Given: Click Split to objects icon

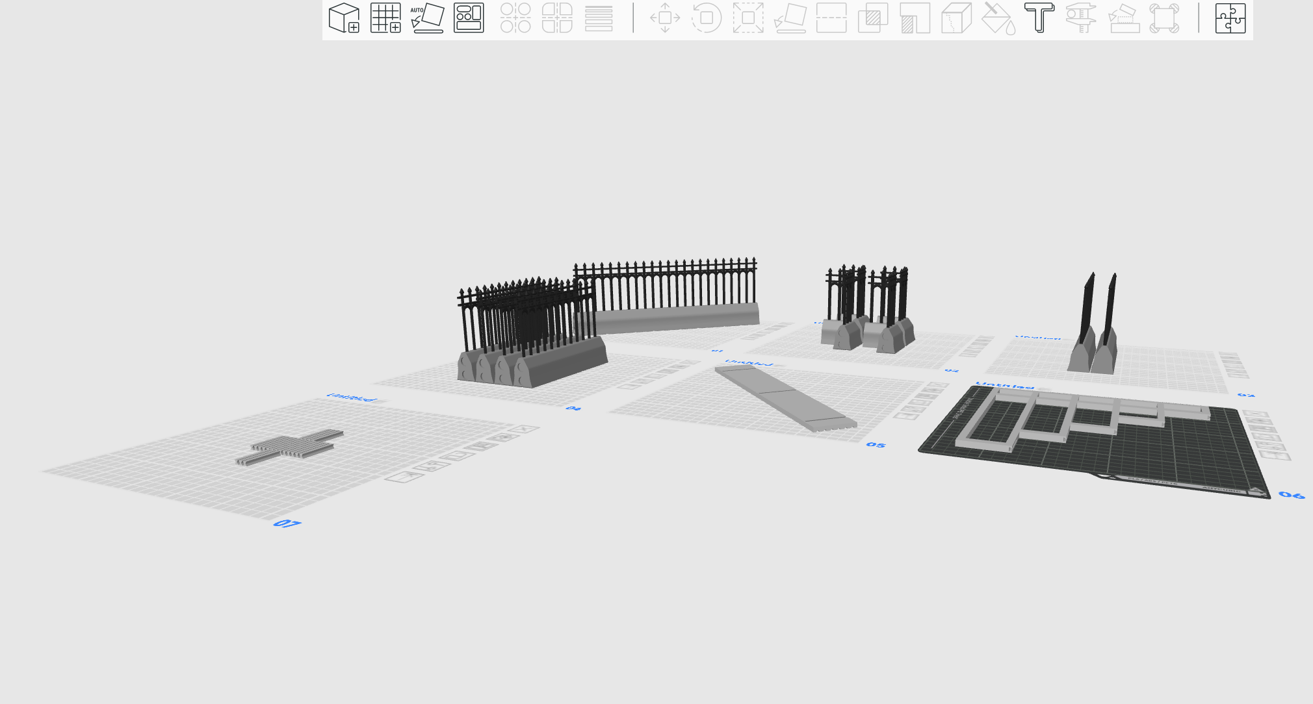Looking at the screenshot, I should (515, 18).
